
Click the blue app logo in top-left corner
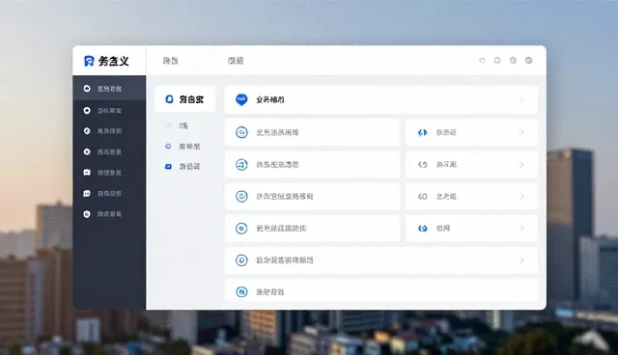point(89,61)
